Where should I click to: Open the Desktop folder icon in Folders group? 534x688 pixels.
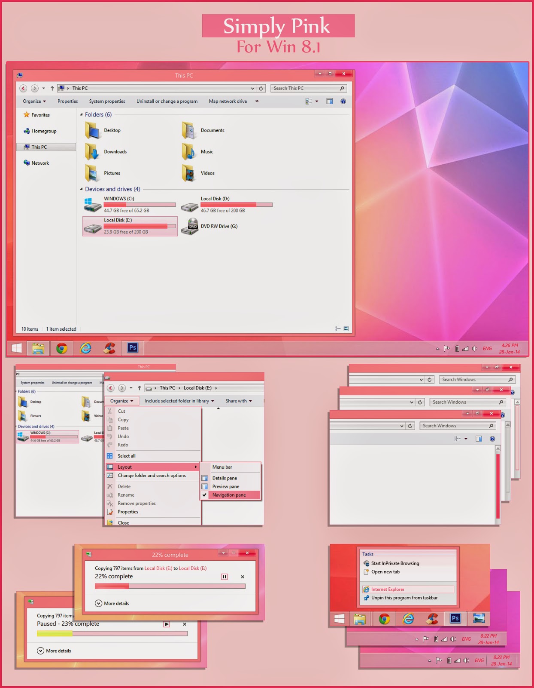pyautogui.click(x=92, y=130)
